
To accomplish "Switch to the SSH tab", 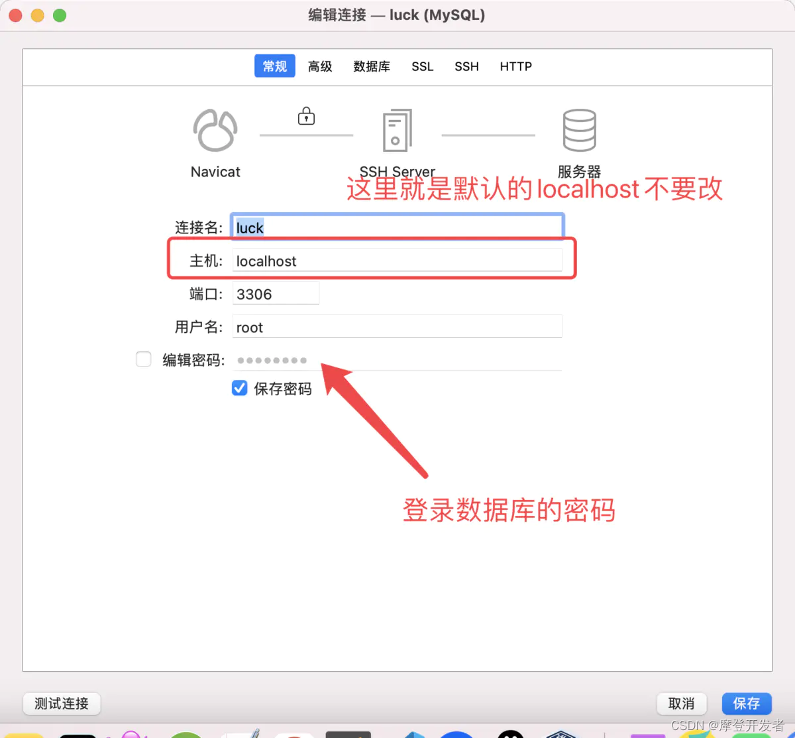I will pos(467,66).
